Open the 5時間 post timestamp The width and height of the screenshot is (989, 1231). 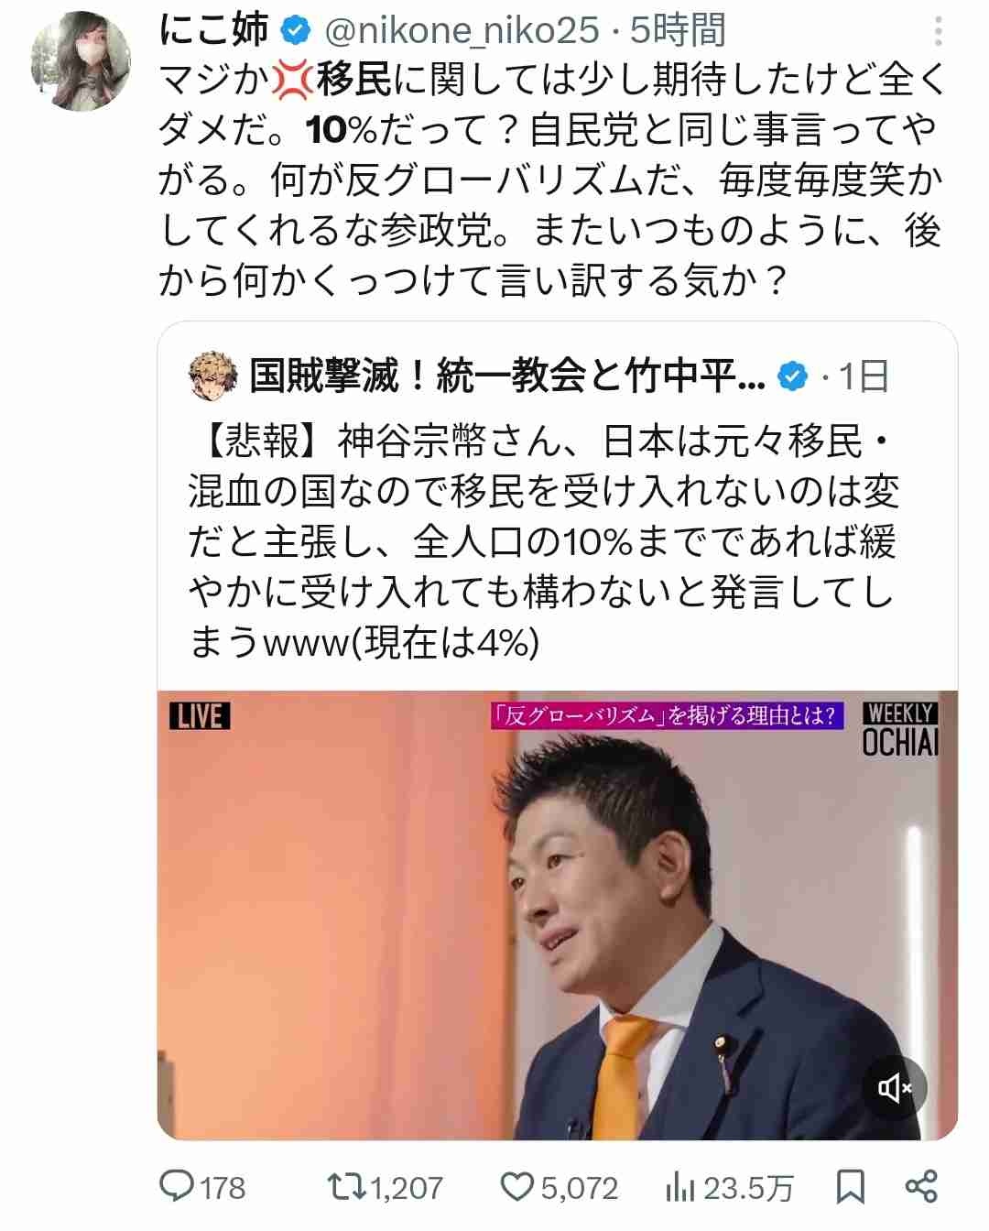click(678, 30)
